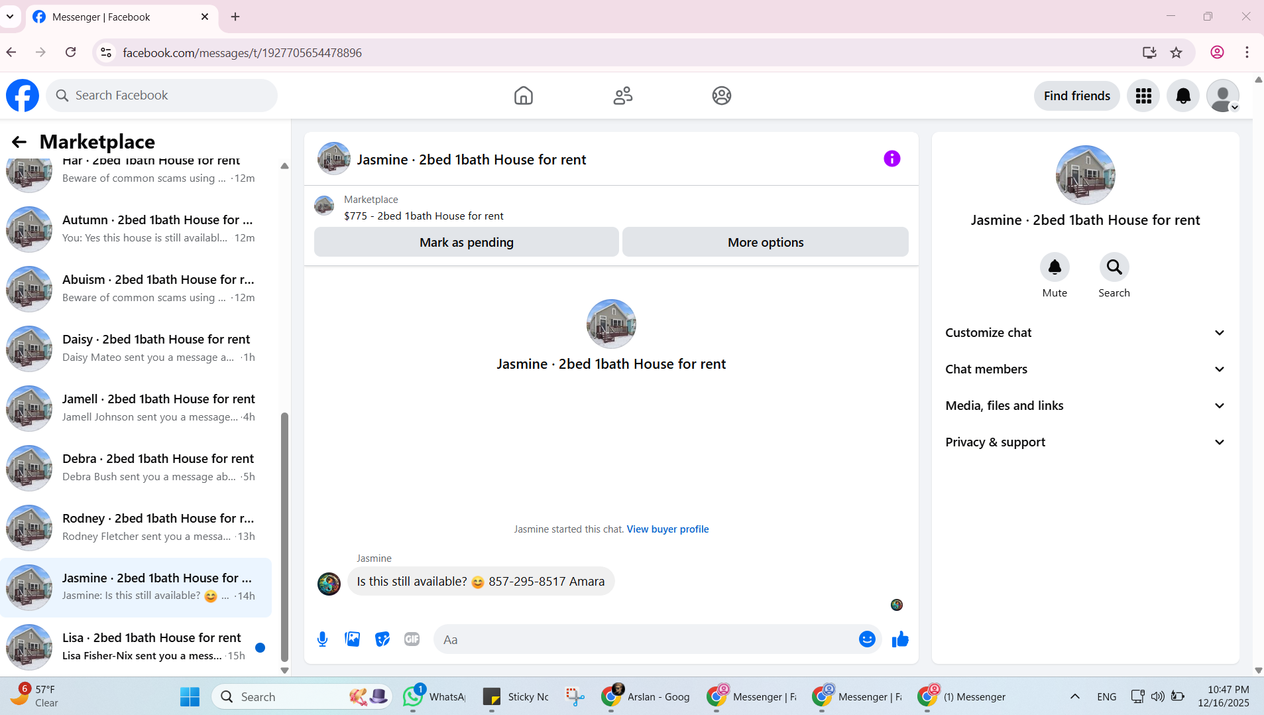Expand the Customize chat section
This screenshot has width=1264, height=715.
click(1085, 333)
